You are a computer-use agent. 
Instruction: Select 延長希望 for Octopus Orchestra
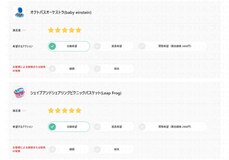pyautogui.click(x=114, y=46)
